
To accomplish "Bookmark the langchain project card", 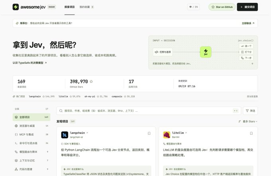I will 149,133.
